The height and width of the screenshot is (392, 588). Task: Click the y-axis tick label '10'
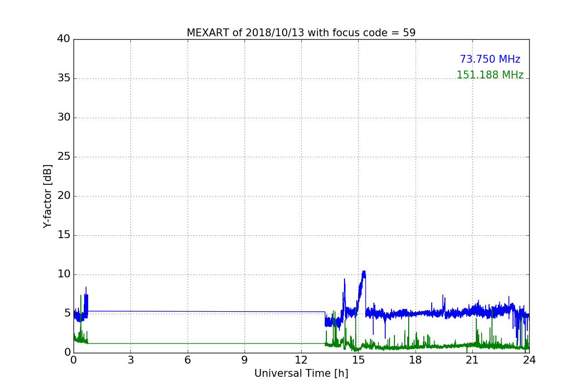pyautogui.click(x=64, y=274)
